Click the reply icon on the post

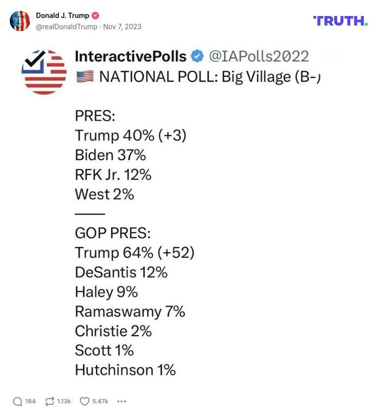(x=18, y=401)
